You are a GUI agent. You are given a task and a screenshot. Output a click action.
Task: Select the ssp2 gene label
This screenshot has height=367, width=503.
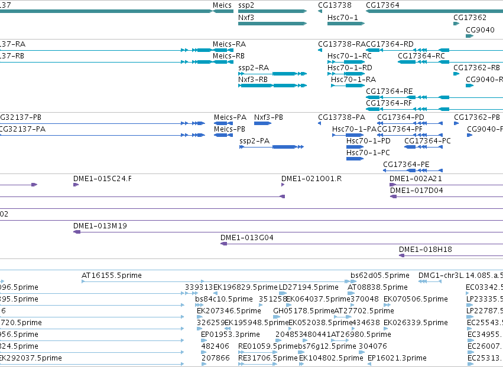[x=246, y=5]
